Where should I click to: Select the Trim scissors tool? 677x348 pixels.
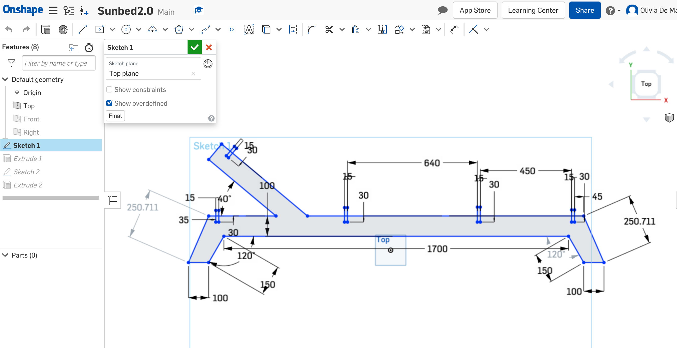[x=329, y=29]
